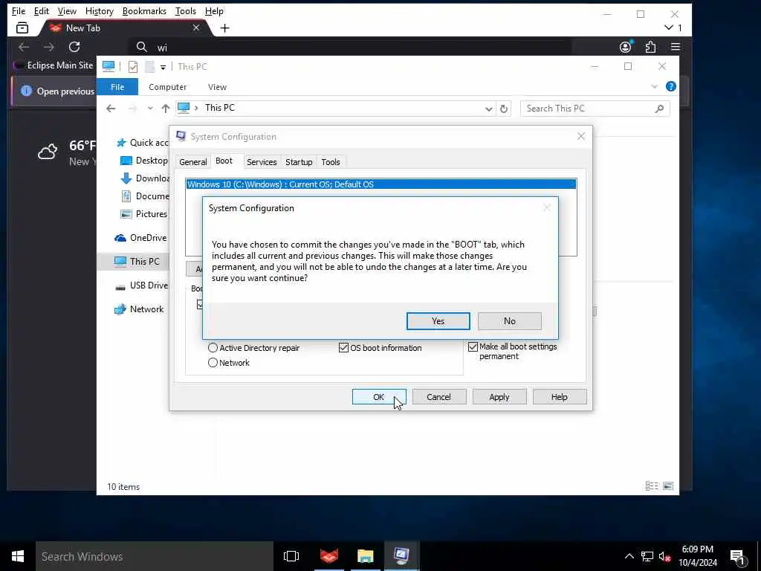The height and width of the screenshot is (571, 761).
Task: Open the Windows Start menu
Action: point(18,556)
